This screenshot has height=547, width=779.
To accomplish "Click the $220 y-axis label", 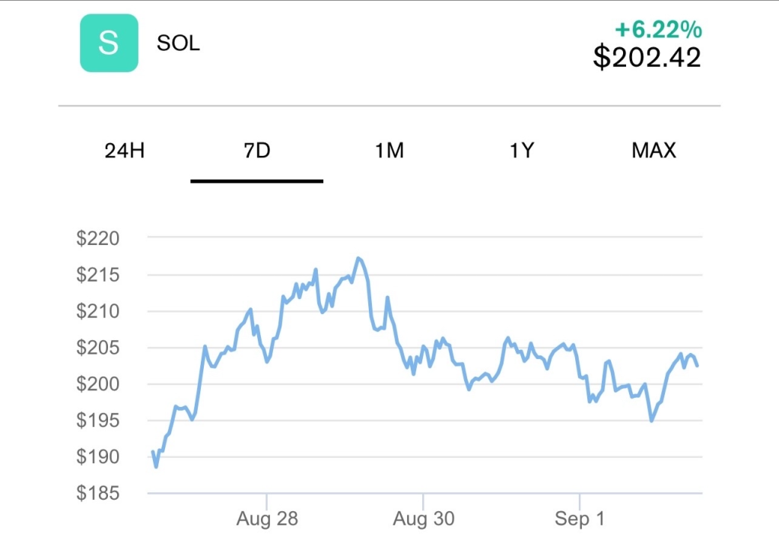I will tap(98, 239).
